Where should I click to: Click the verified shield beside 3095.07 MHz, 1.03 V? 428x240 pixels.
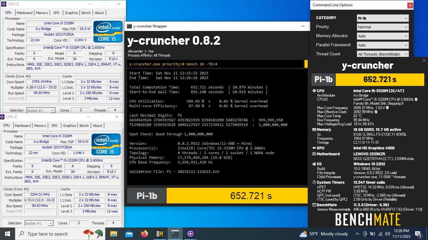click(387, 108)
